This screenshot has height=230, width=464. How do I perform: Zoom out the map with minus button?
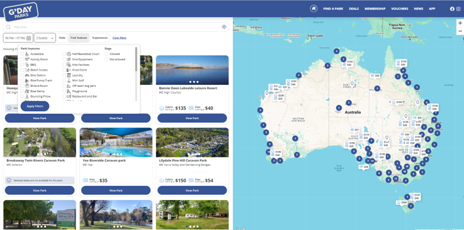[460, 31]
